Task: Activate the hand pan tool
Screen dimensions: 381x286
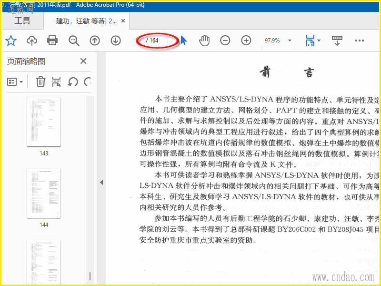Action: coord(204,41)
